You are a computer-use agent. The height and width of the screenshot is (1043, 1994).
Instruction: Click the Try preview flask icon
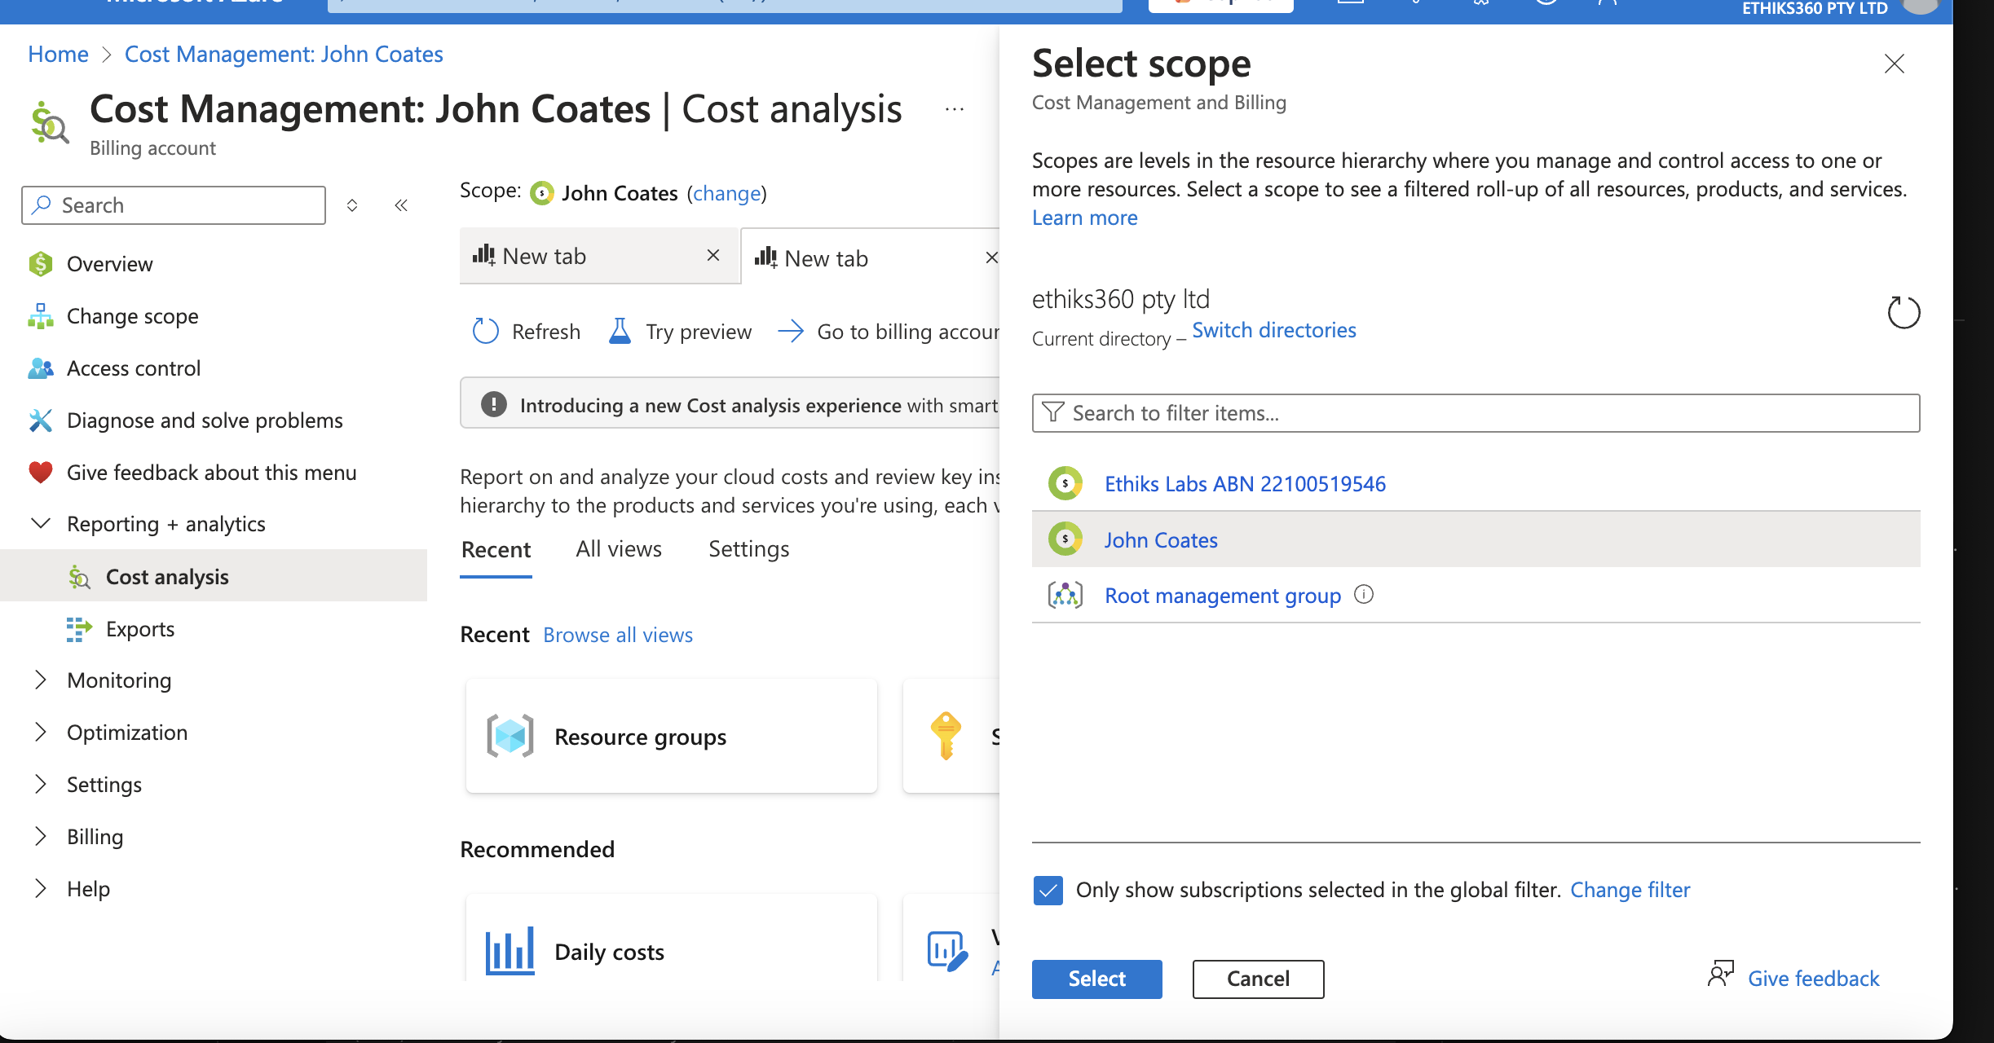pyautogui.click(x=620, y=332)
